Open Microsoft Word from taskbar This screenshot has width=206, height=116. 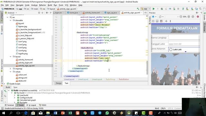point(55,113)
